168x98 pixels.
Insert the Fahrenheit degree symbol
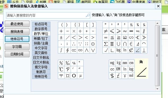pos(67,69)
